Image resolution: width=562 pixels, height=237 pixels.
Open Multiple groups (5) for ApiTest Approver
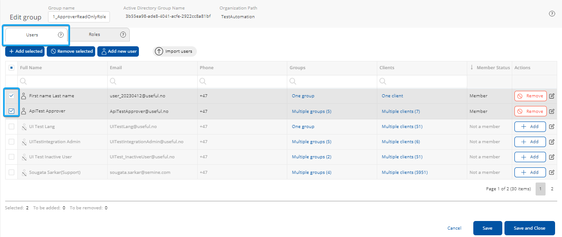tap(311, 112)
